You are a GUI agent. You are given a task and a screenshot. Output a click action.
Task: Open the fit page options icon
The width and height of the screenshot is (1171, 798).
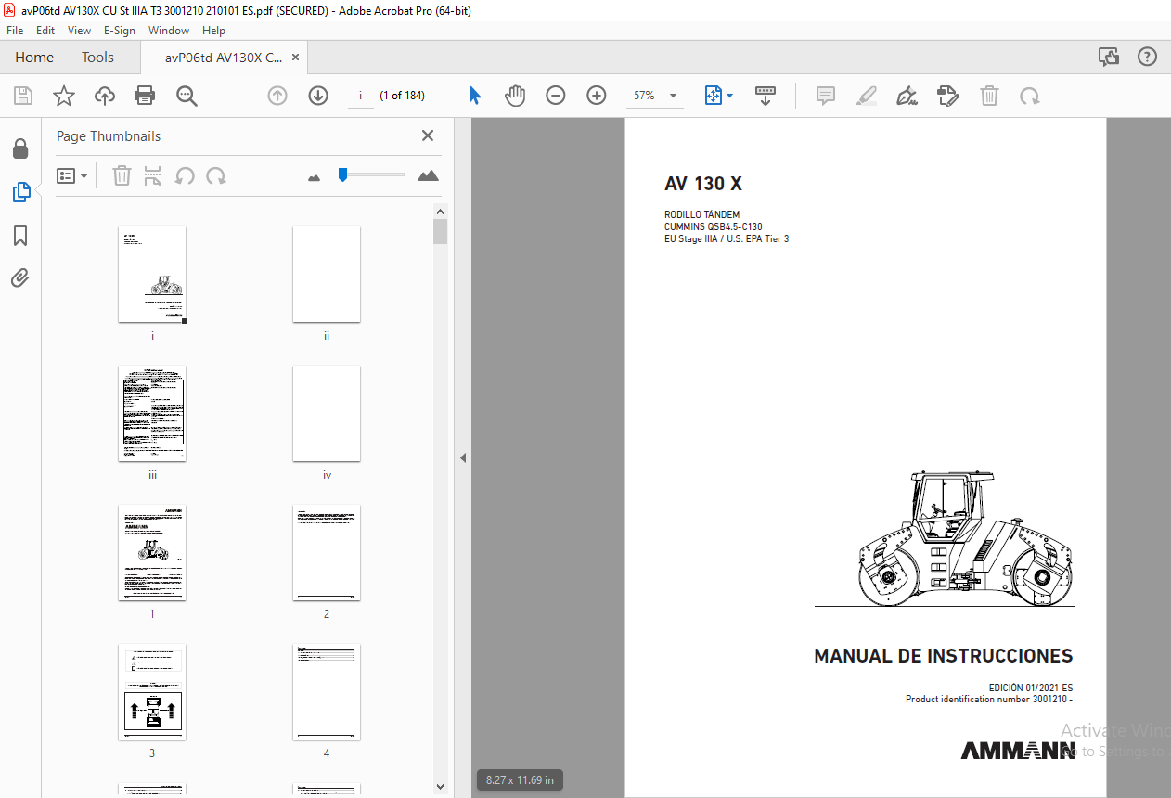click(x=718, y=96)
